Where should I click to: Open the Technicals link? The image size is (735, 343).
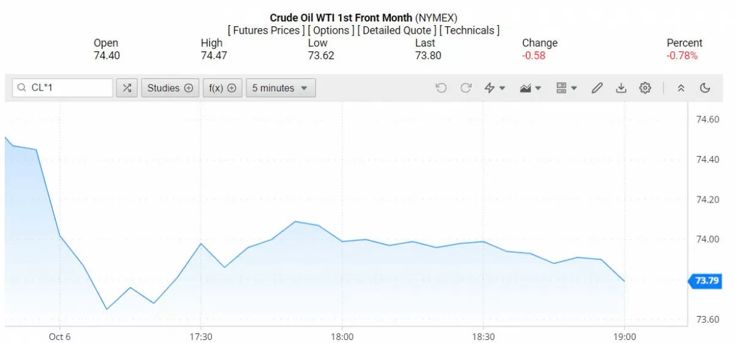[469, 30]
